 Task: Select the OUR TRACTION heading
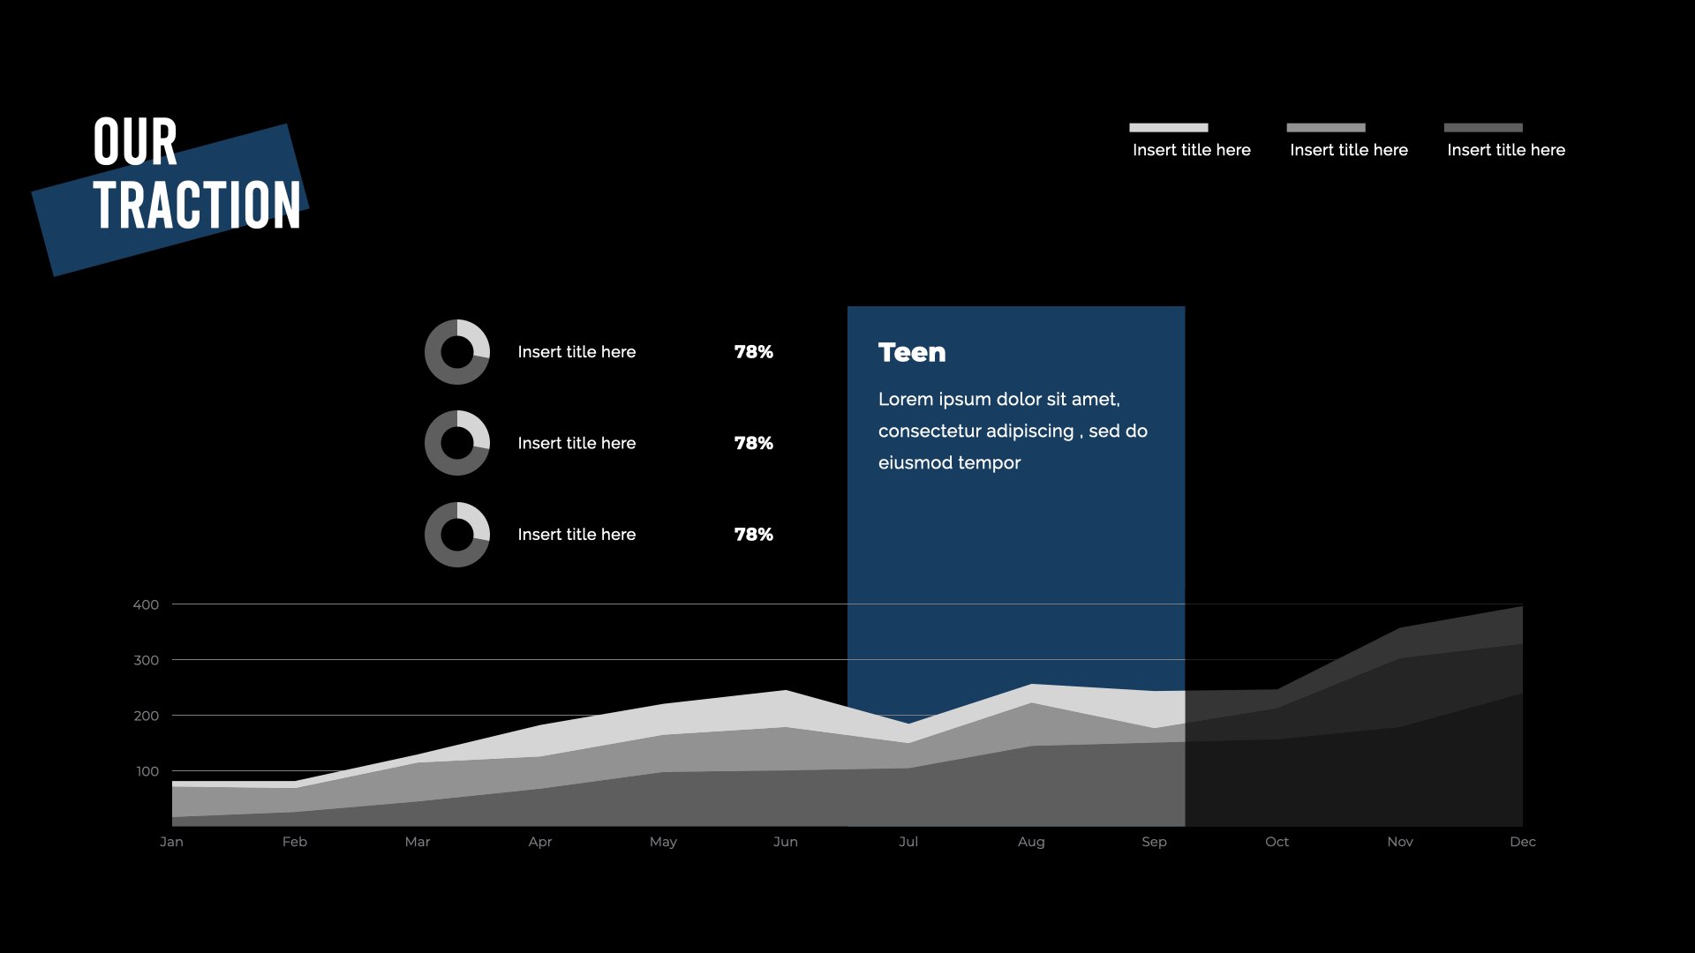coord(196,174)
